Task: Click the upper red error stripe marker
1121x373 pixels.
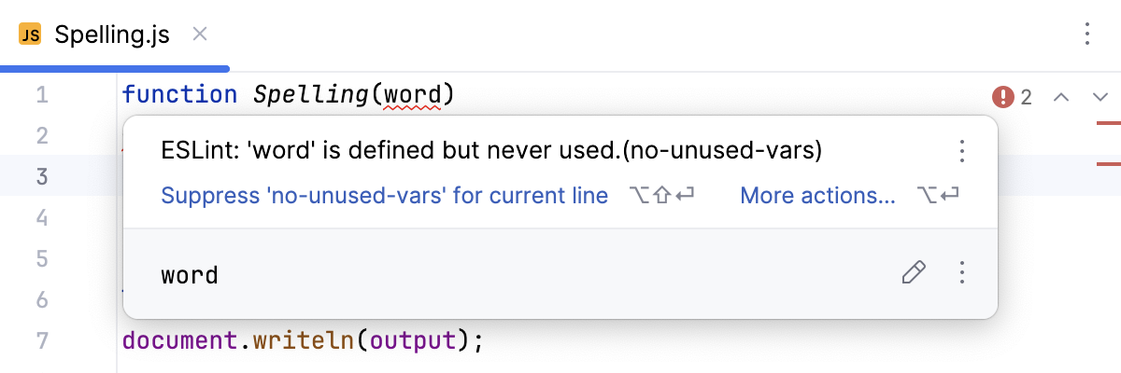Action: coord(1108,122)
